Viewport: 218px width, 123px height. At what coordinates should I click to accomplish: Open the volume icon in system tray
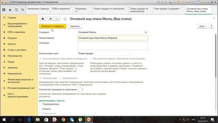[x=188, y=120]
